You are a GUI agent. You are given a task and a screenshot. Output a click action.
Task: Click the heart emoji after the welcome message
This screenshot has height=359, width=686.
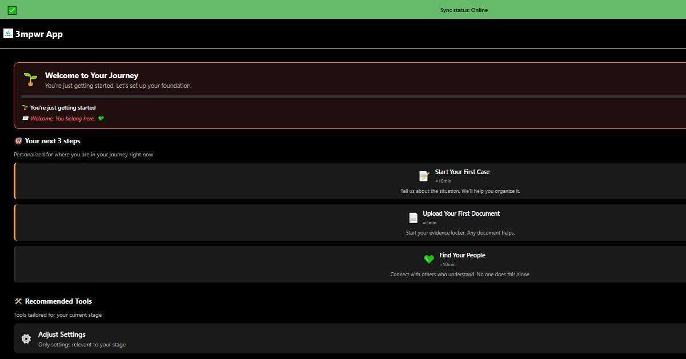click(101, 118)
